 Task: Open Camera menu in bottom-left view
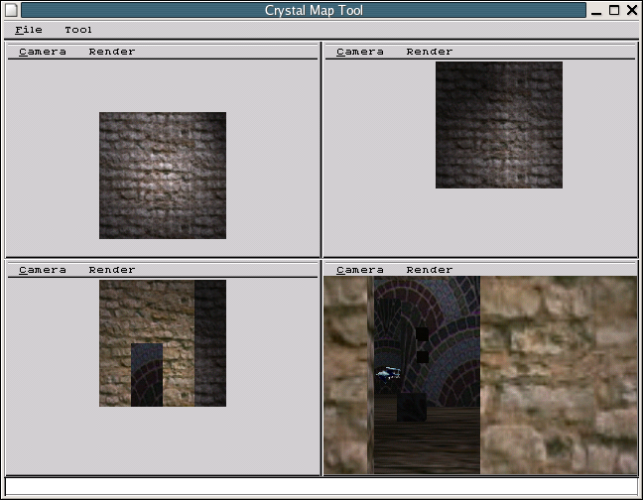point(43,270)
